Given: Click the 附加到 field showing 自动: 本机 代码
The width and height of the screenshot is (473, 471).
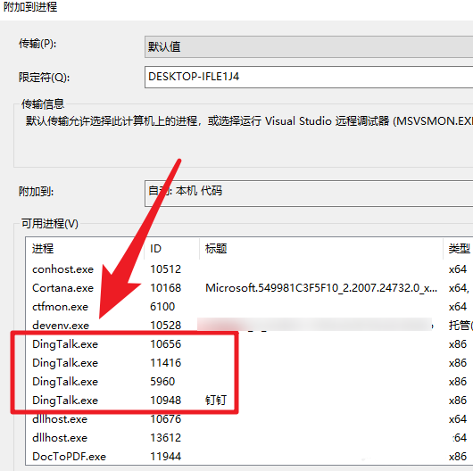Looking at the screenshot, I should tap(309, 194).
